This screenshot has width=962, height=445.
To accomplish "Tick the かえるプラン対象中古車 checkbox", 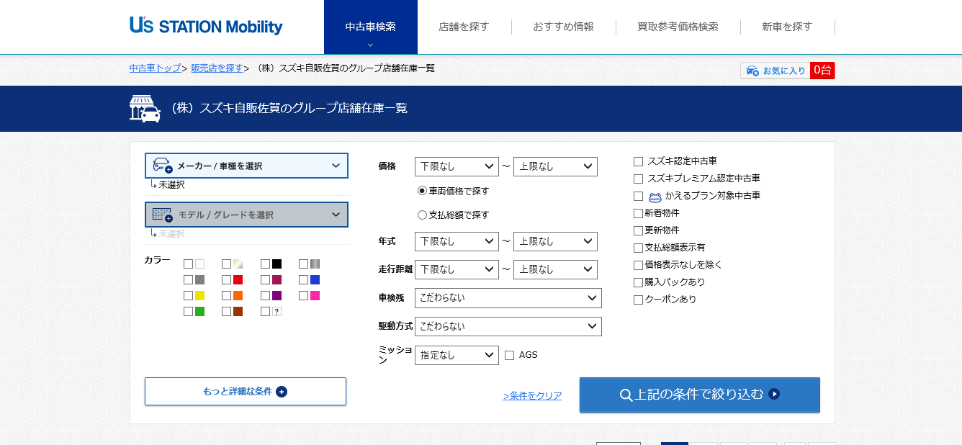I will (x=638, y=196).
